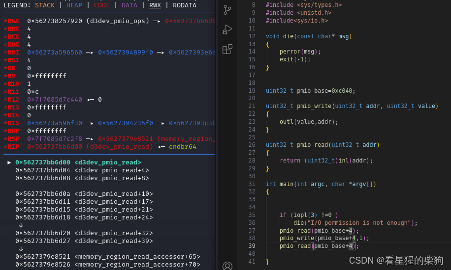Click the void die function signature
Image resolution: width=451 pixels, height=270 pixels.
309,36
